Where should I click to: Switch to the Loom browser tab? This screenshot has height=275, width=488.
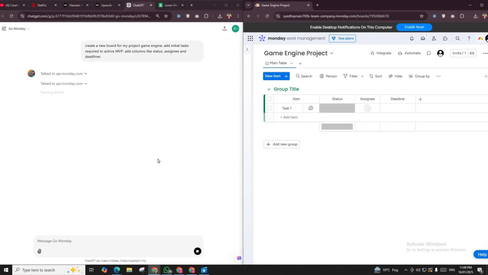coord(170,5)
